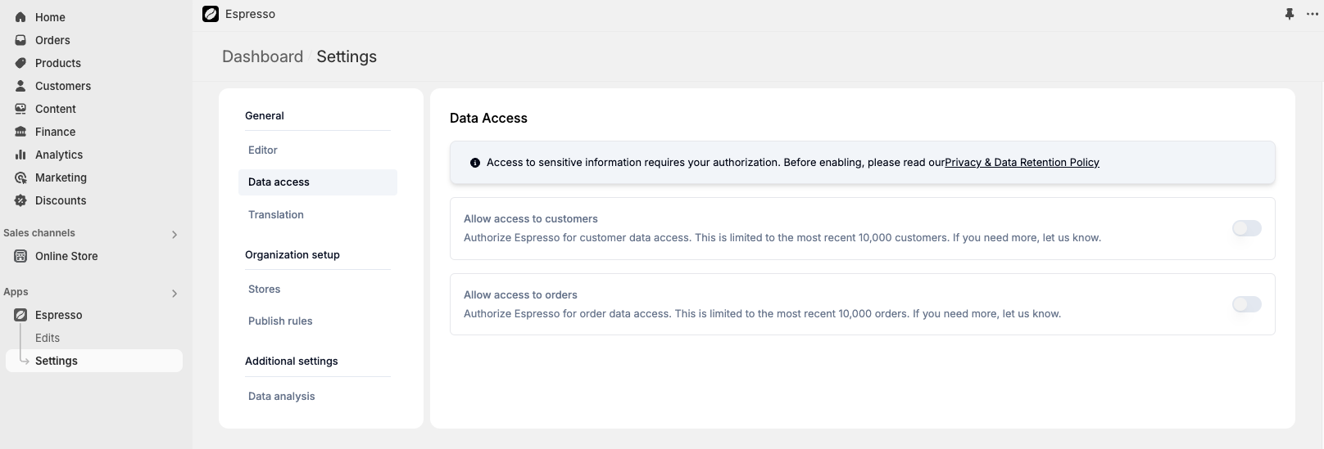Click the Discounts badge icon
Viewport: 1324px width, 449px height.
[x=20, y=200]
